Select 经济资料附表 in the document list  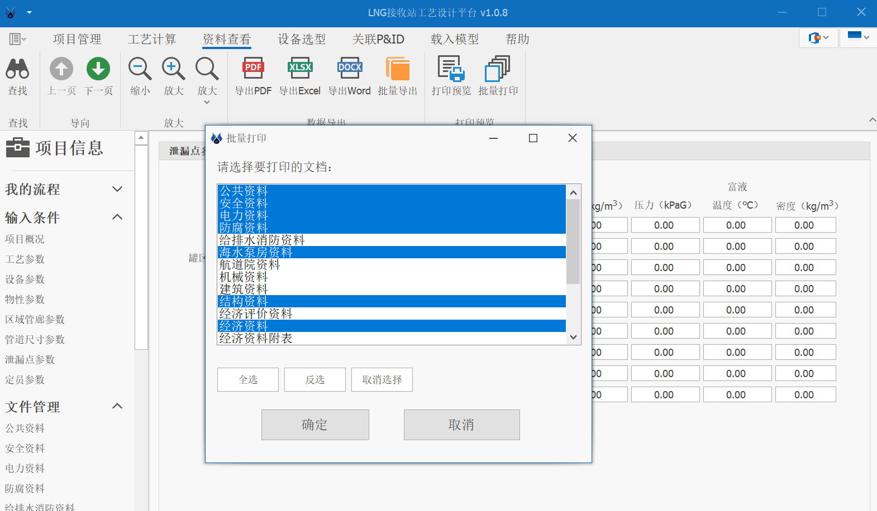392,338
